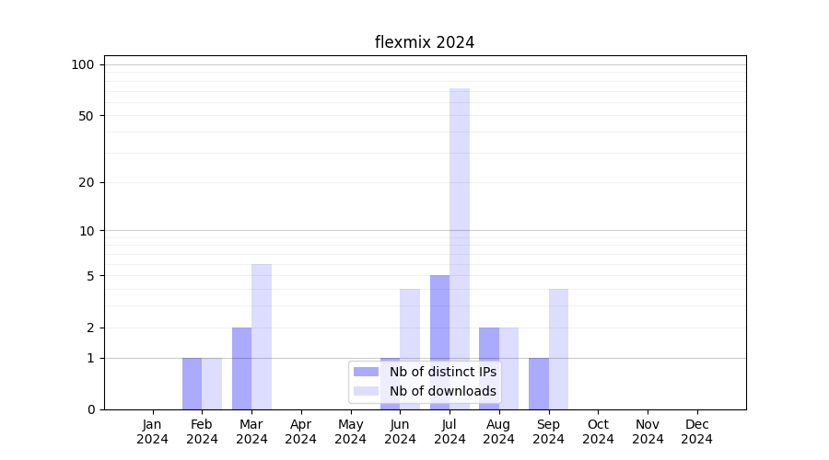The height and width of the screenshot is (460, 829).
Task: Click the Aug 2024 distinct IPs bar
Action: pyautogui.click(x=489, y=368)
